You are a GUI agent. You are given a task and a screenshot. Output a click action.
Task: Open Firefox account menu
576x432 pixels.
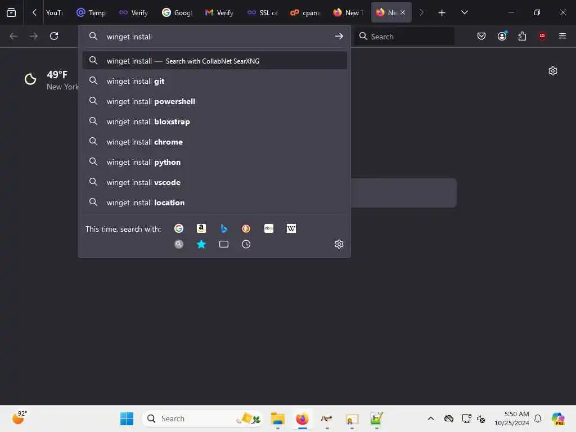click(502, 36)
